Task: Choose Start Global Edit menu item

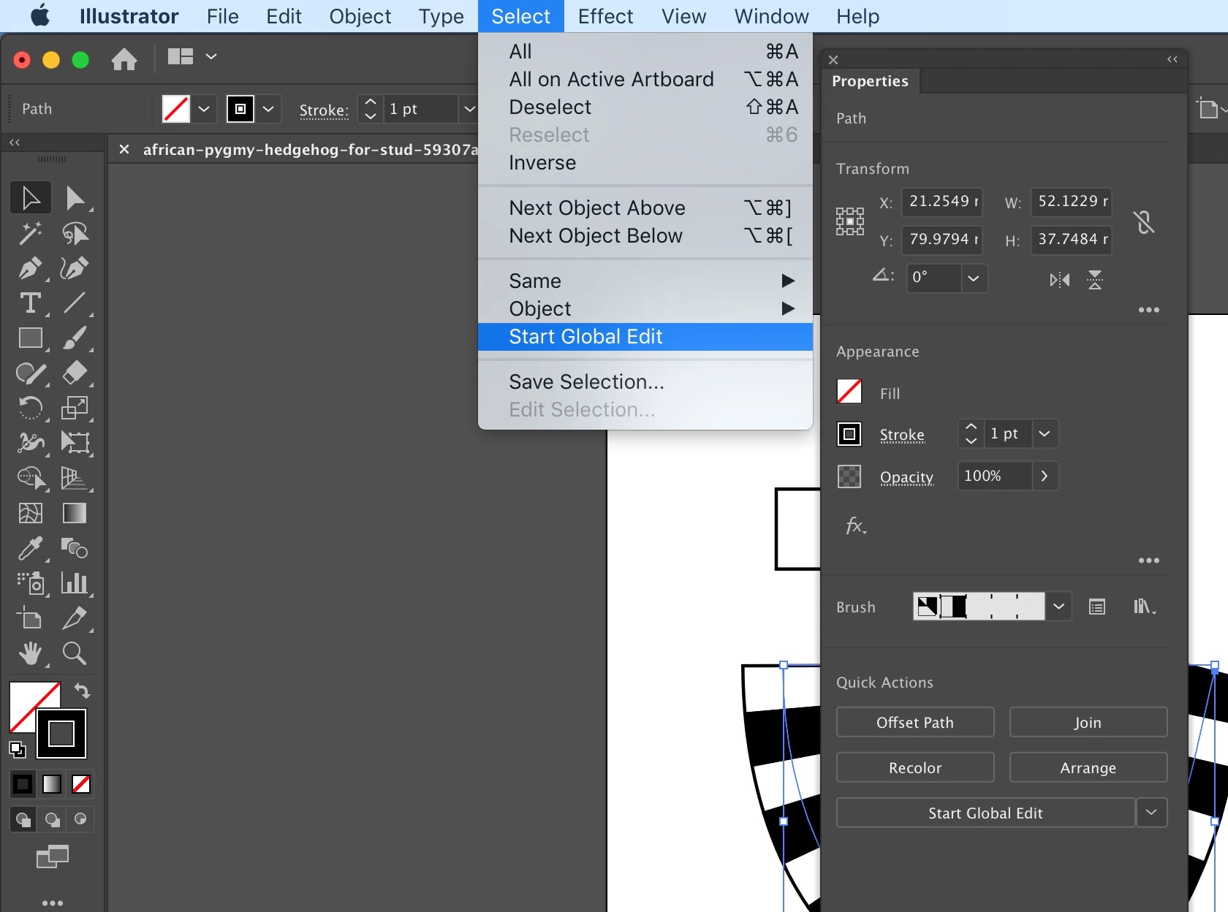Action: coord(645,337)
